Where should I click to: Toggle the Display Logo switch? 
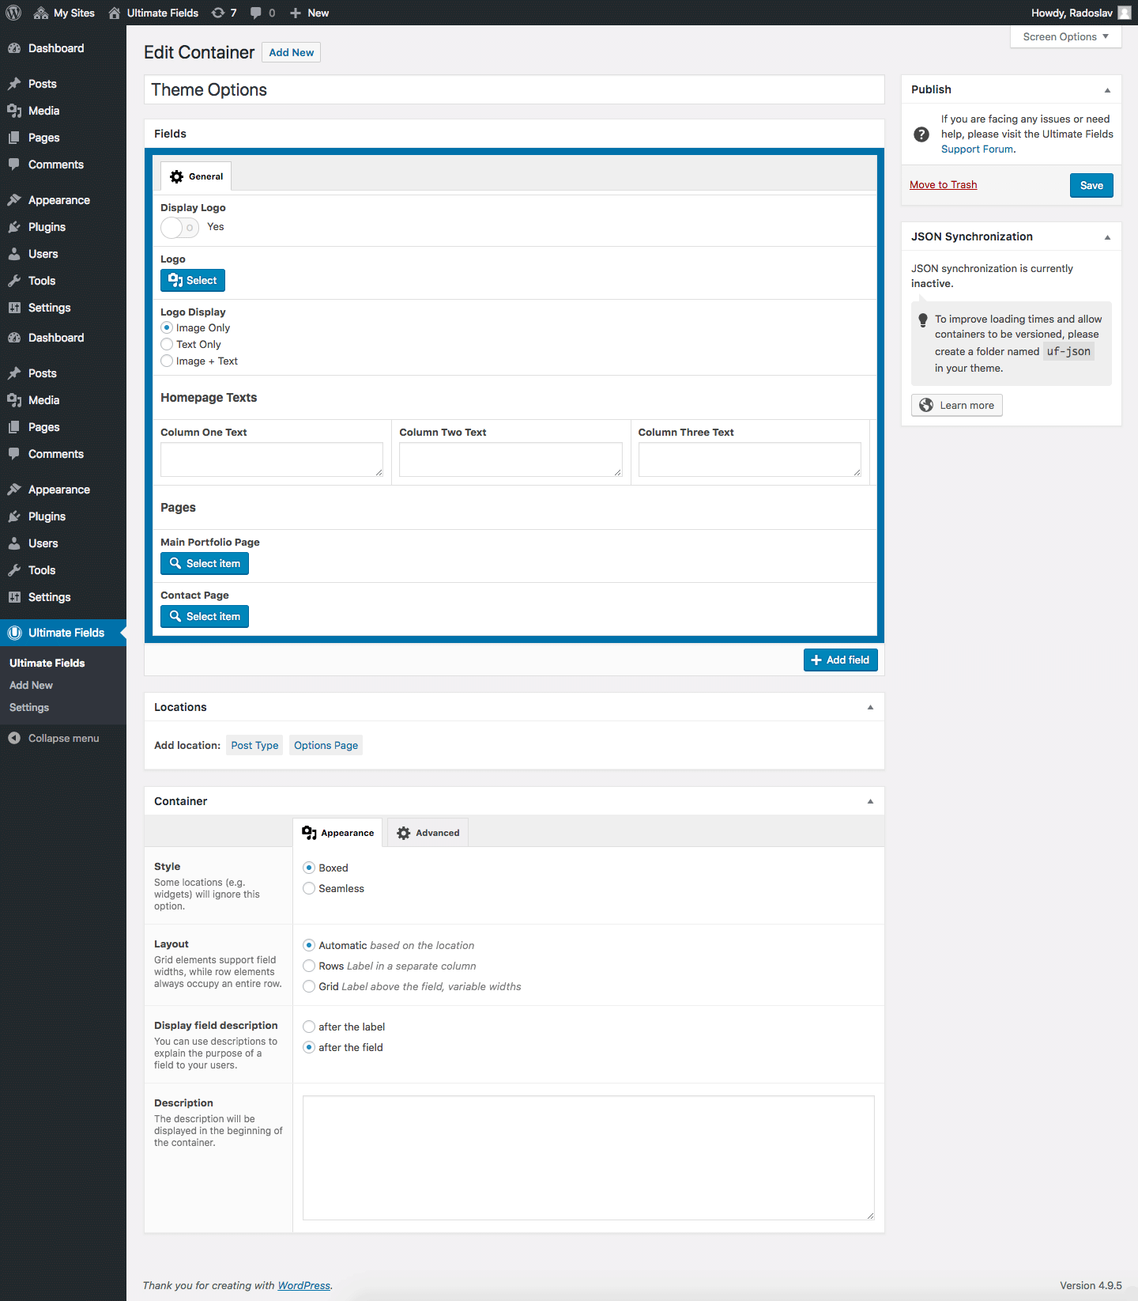[180, 228]
